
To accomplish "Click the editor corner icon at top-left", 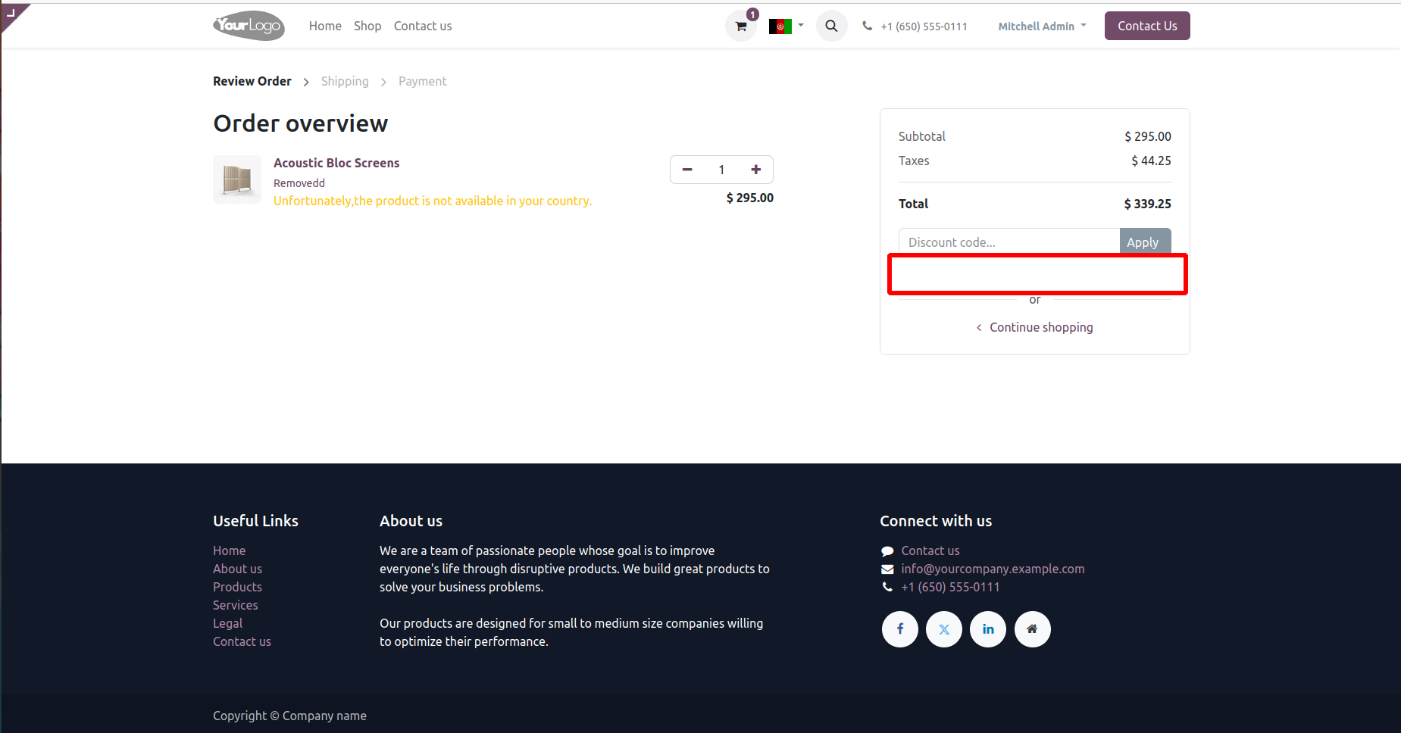I will pyautogui.click(x=11, y=14).
